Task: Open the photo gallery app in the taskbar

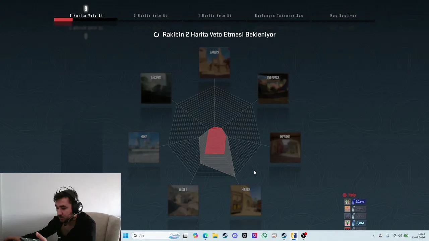Action: pos(274,236)
